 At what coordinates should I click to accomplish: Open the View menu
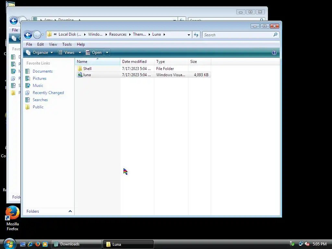[x=53, y=44]
